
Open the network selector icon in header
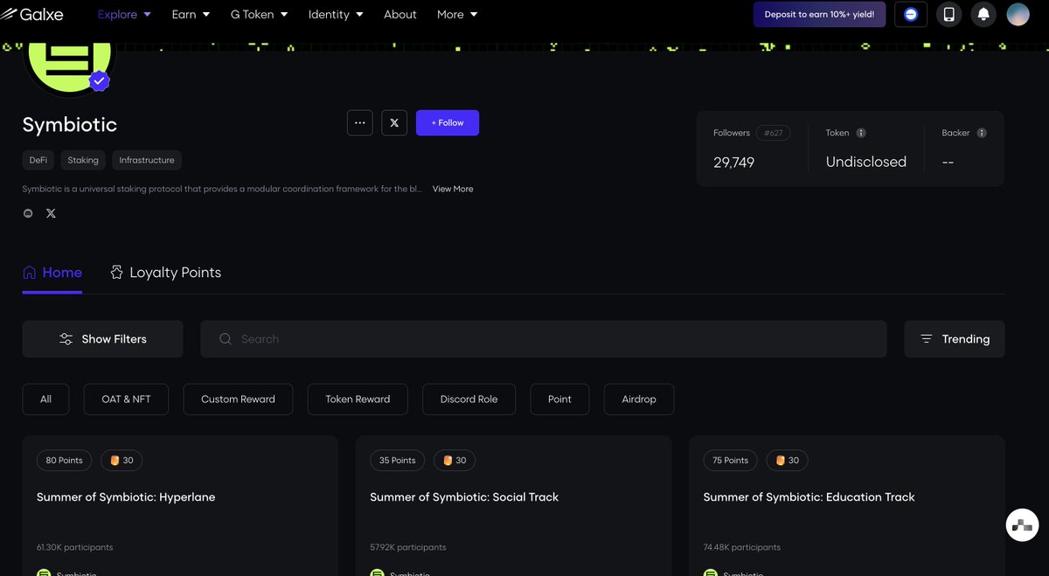pos(911,14)
